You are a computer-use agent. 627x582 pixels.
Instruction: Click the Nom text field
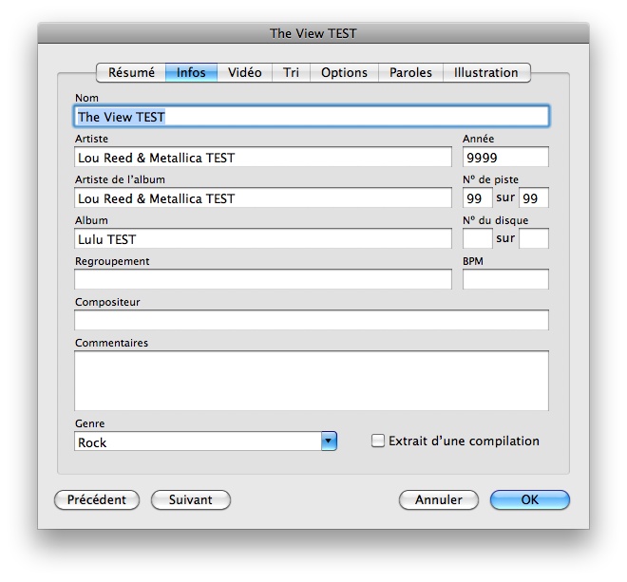[x=312, y=117]
